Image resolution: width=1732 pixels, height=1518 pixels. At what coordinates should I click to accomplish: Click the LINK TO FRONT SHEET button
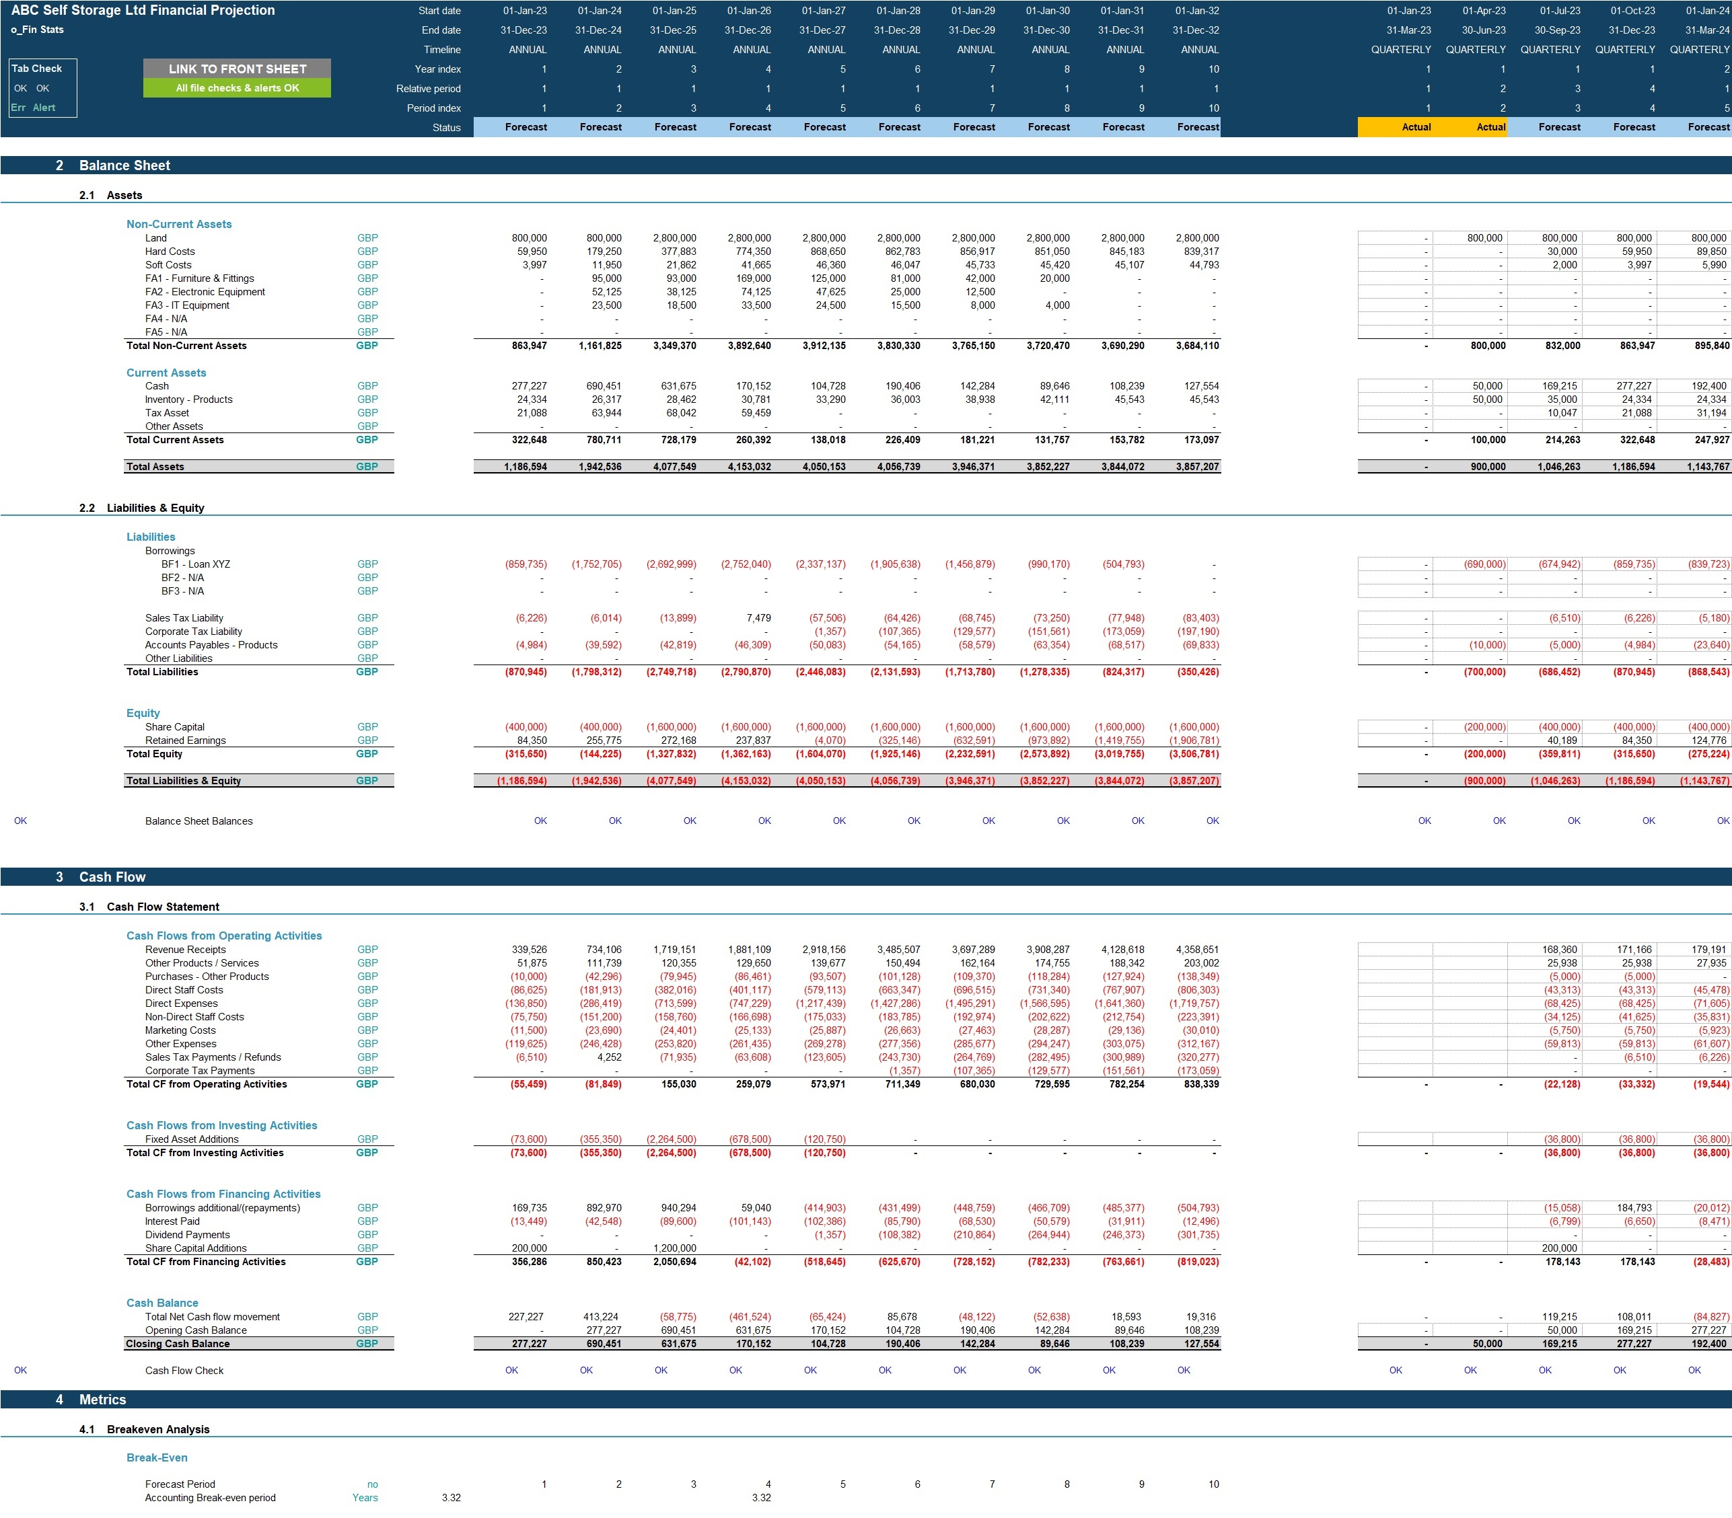pyautogui.click(x=236, y=69)
